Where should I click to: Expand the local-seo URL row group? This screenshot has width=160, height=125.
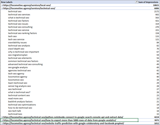[x=2, y=5]
